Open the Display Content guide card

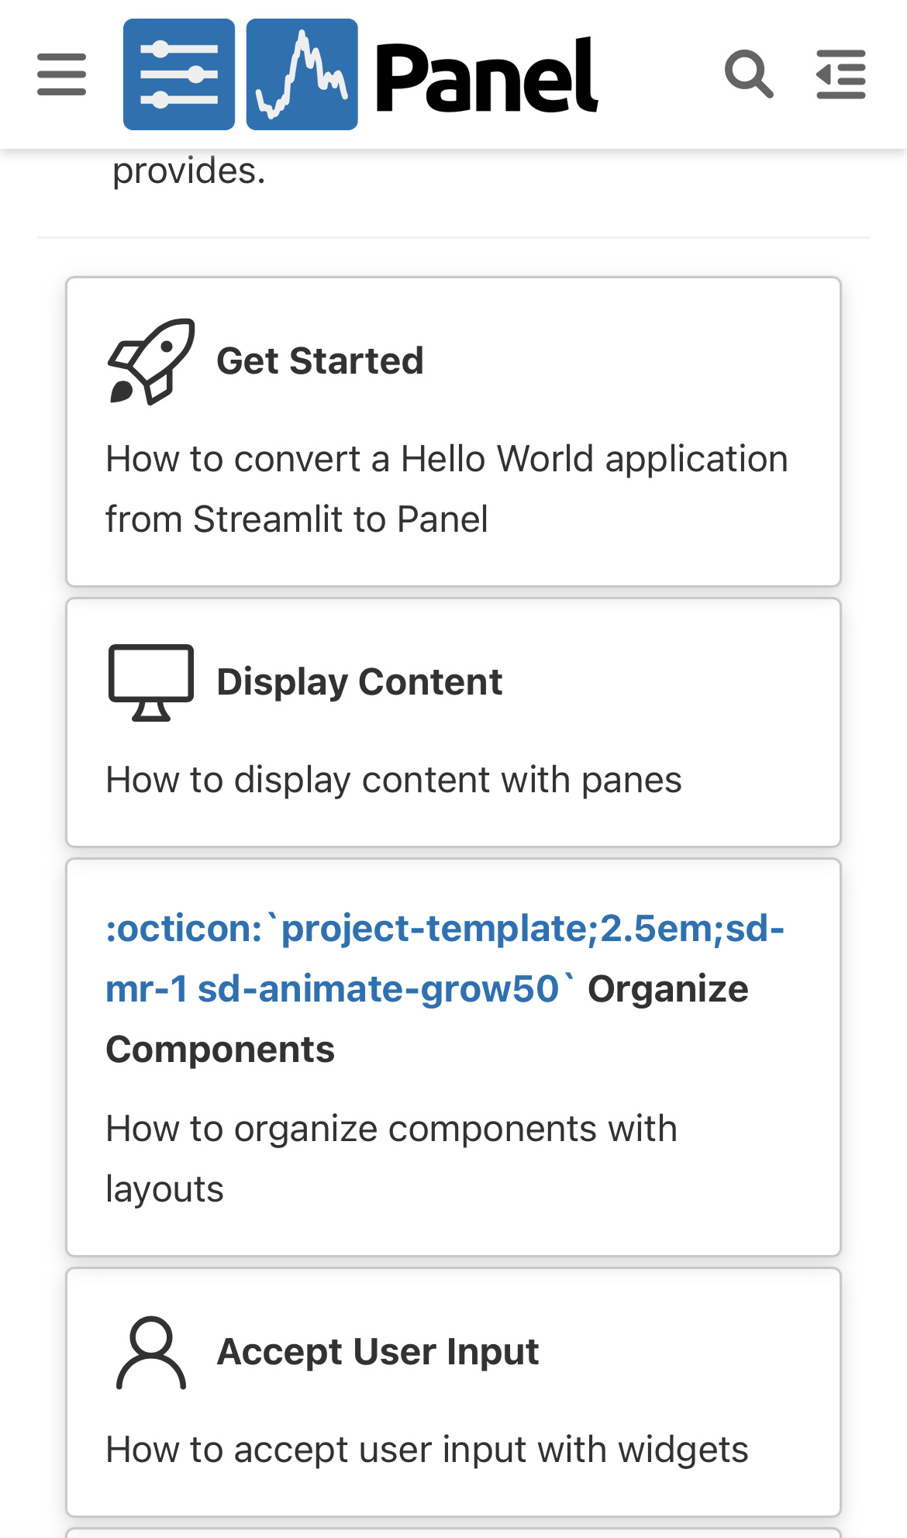click(453, 721)
